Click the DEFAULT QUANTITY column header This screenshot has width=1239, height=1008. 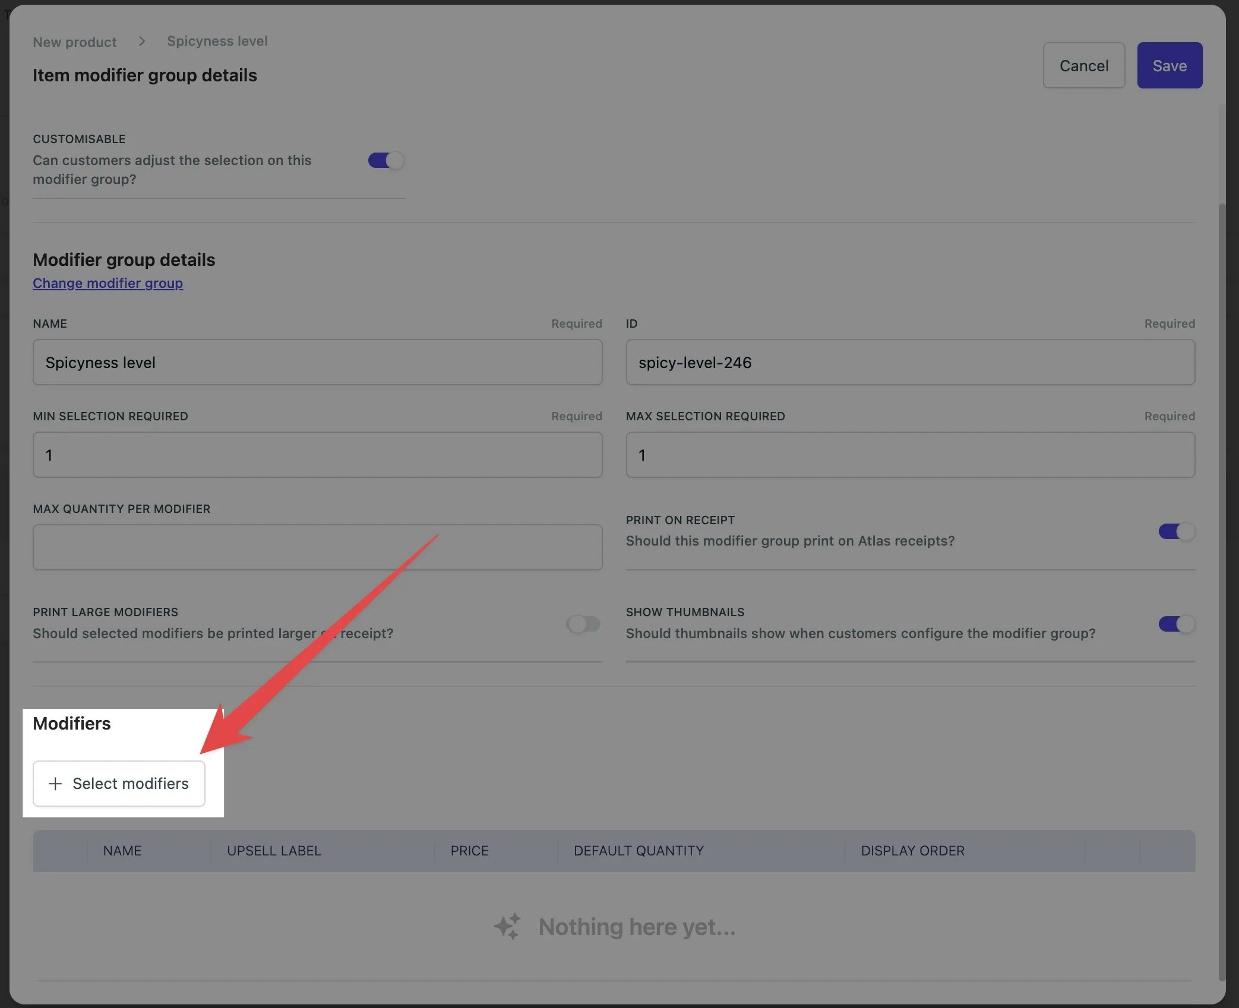[x=639, y=851]
